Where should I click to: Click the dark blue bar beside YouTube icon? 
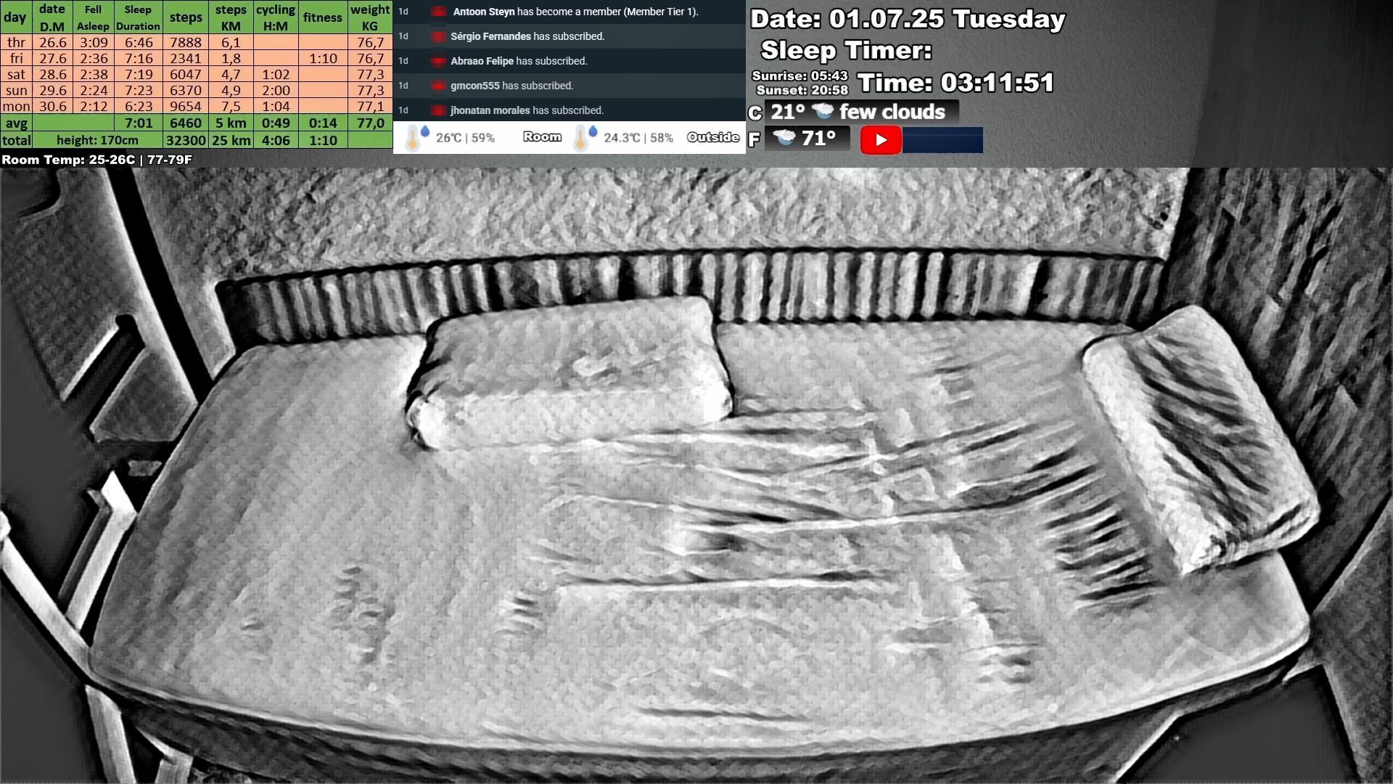[942, 140]
